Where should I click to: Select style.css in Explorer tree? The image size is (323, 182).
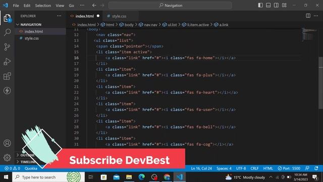[x=40, y=38]
